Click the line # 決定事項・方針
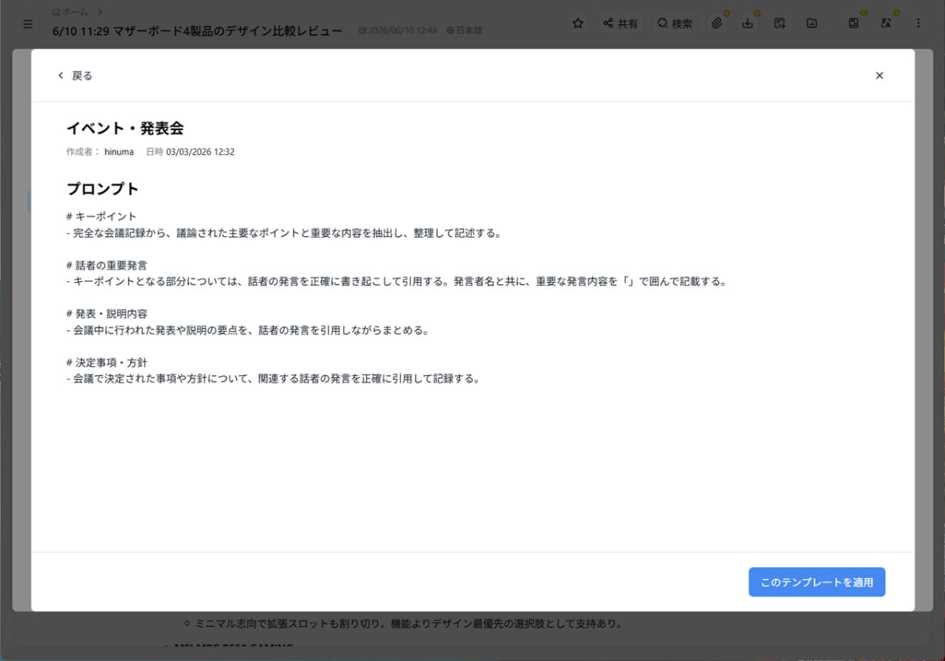Screen dimensions: 945x661 coord(107,362)
